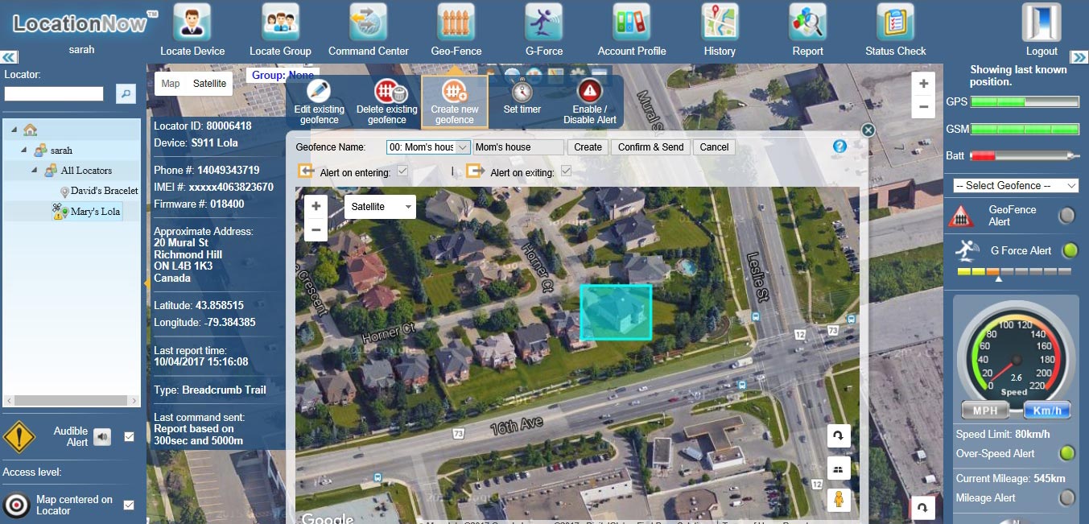
Task: Select the Set timer icon
Action: (522, 92)
